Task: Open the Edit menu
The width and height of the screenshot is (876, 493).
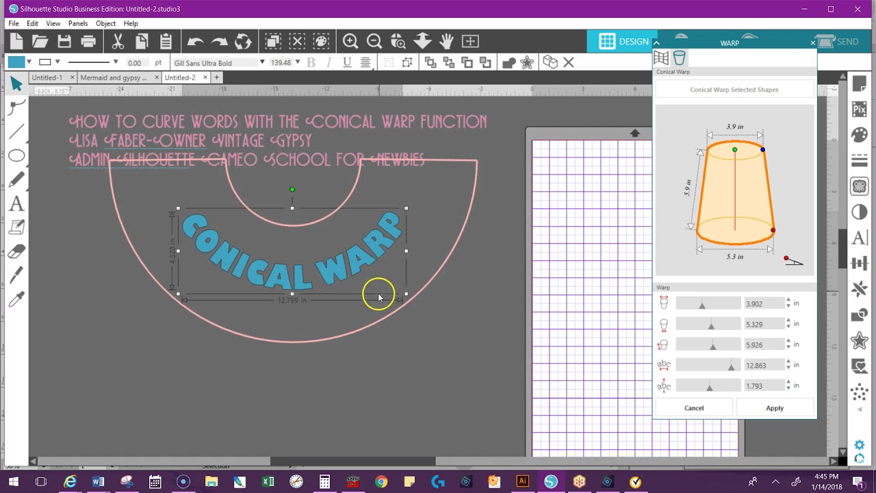Action: tap(32, 23)
